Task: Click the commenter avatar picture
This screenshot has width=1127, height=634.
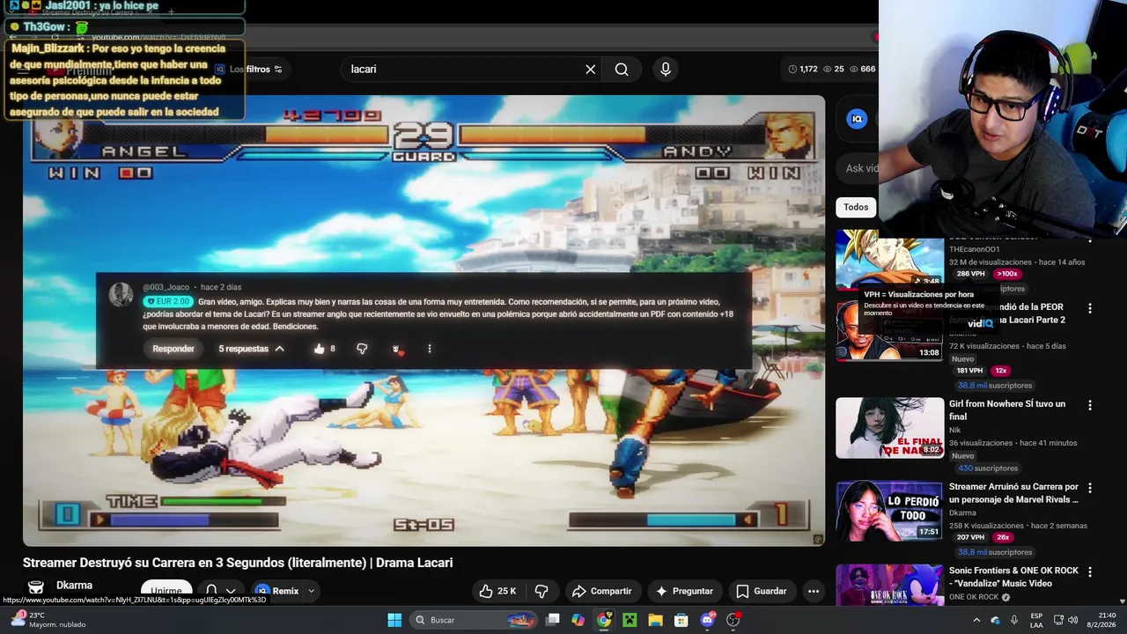Action: (121, 294)
